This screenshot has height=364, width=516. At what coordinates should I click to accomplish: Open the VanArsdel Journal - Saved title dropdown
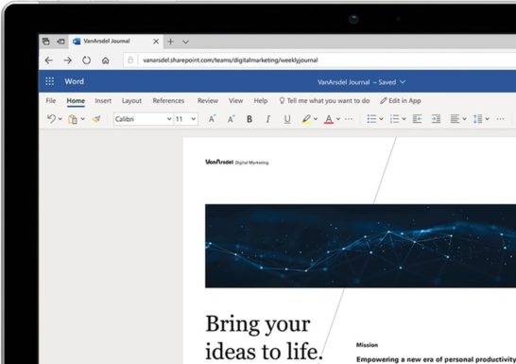point(362,82)
